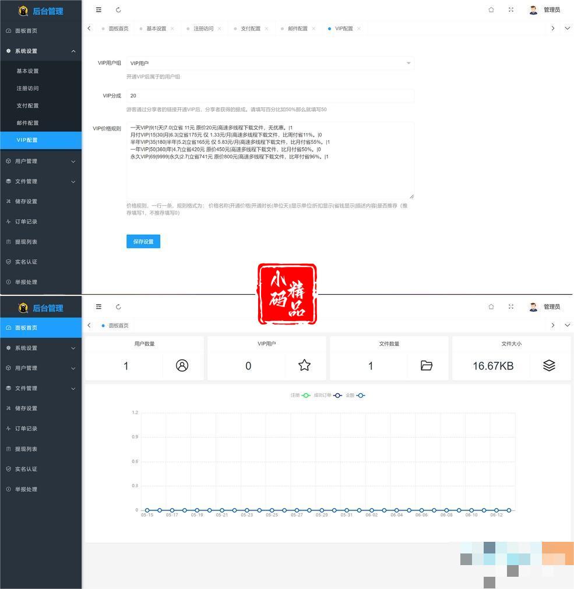This screenshot has width=574, height=589.
Task: Close the 邮件配置 tab
Action: click(314, 29)
